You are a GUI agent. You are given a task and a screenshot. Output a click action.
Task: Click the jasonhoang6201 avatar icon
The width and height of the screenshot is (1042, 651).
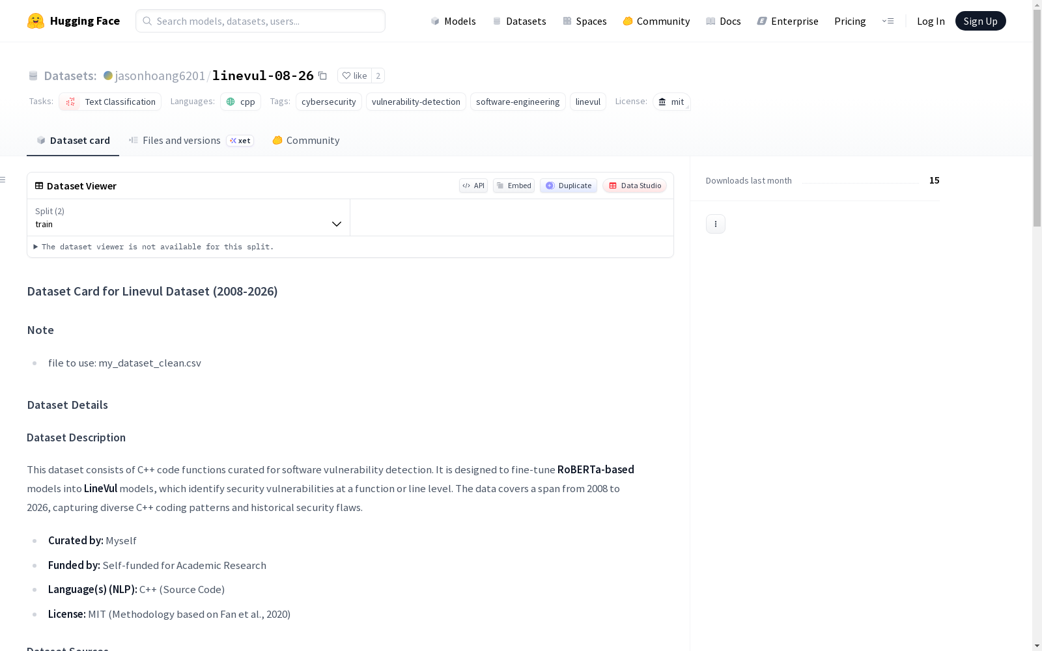(x=108, y=76)
